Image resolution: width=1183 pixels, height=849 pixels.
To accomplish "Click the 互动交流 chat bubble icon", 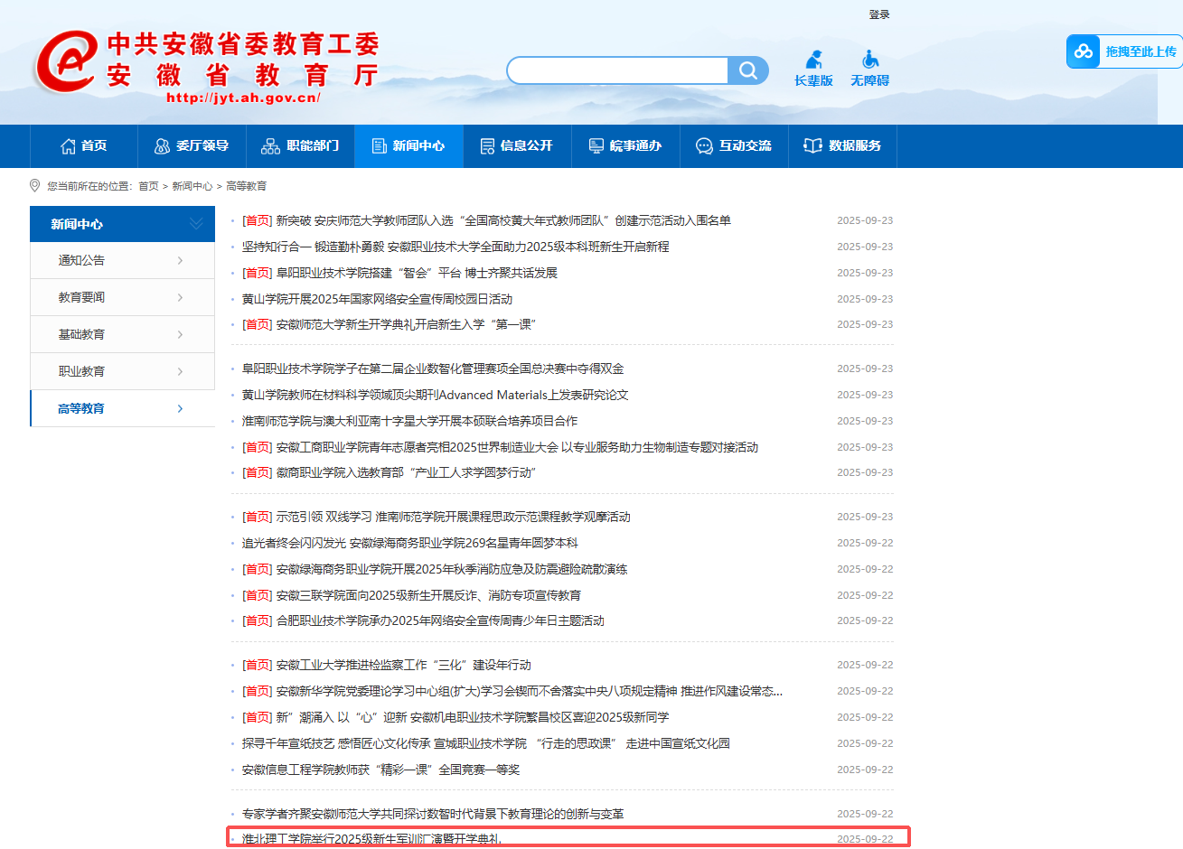I will click(x=704, y=146).
